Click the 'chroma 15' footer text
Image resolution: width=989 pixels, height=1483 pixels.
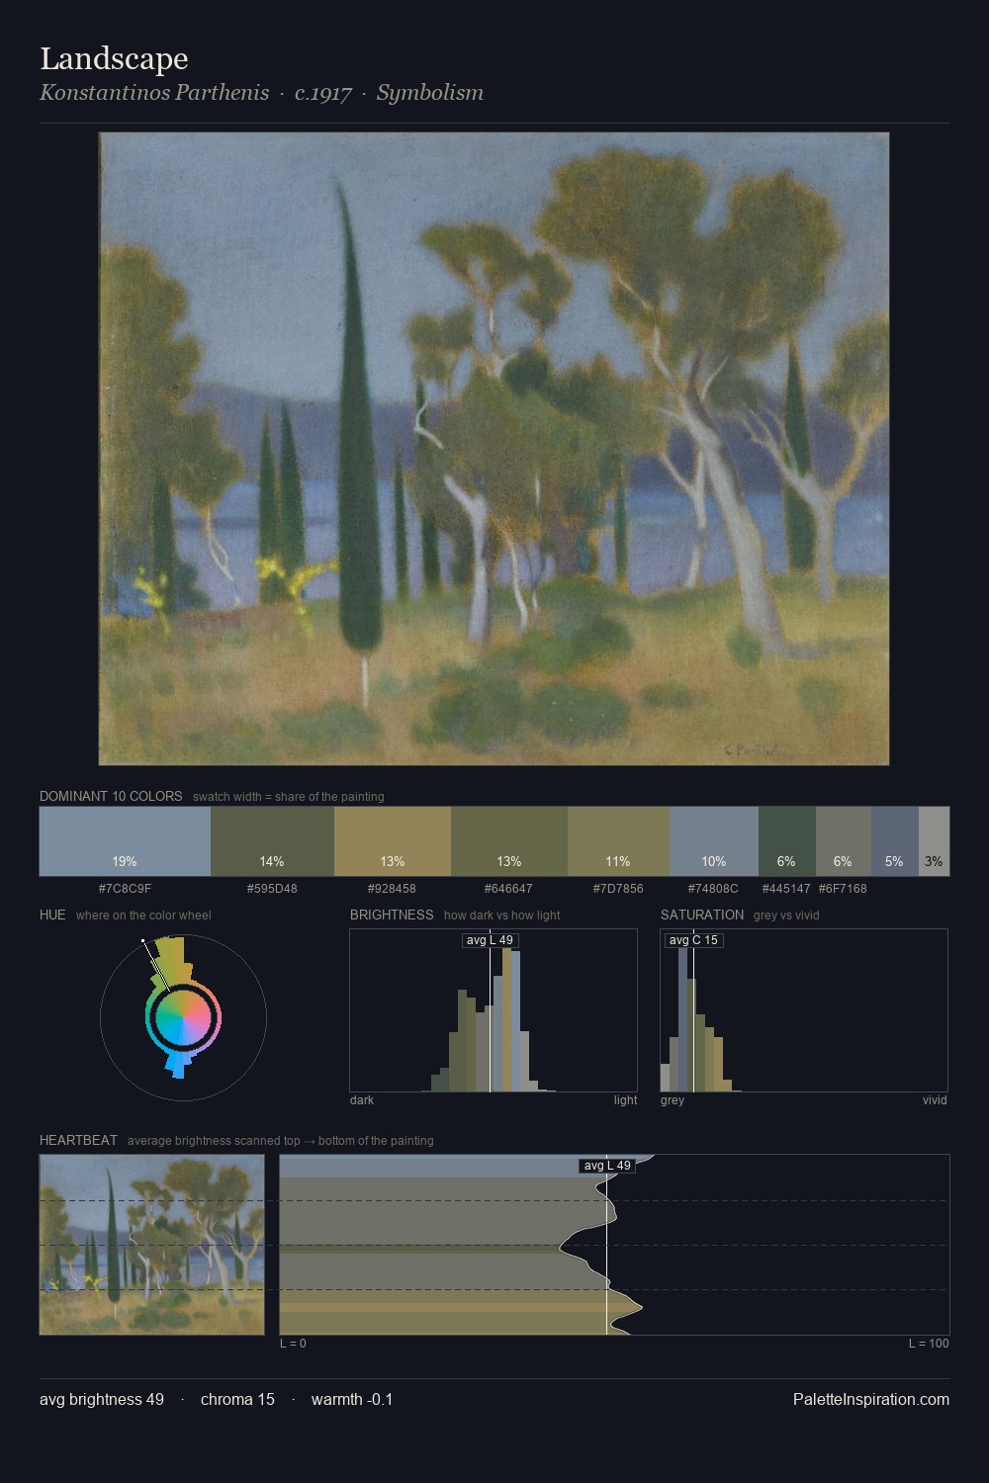tap(237, 1399)
